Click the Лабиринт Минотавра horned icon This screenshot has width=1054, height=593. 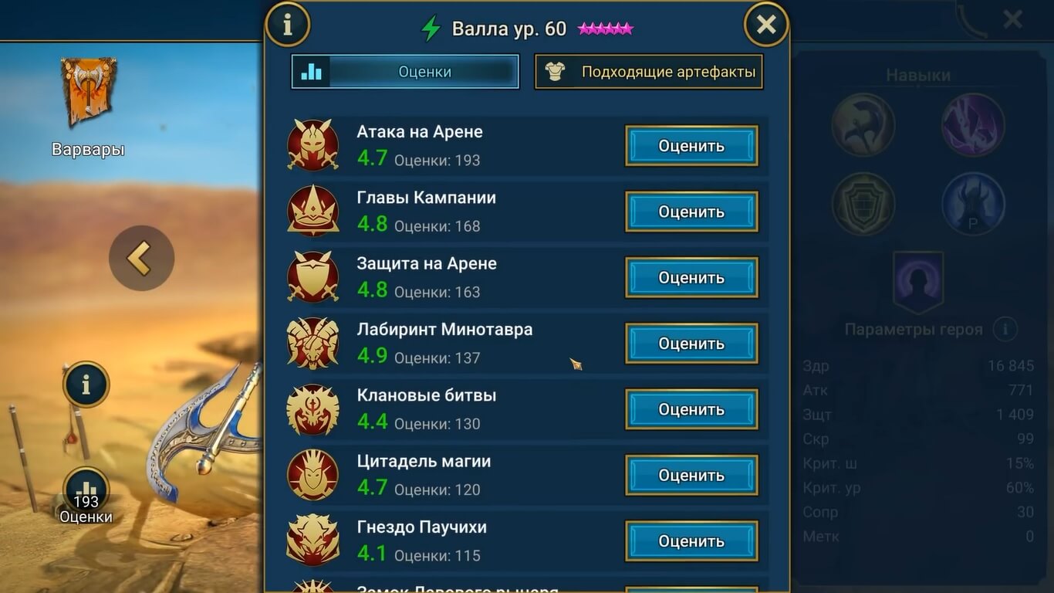[313, 343]
